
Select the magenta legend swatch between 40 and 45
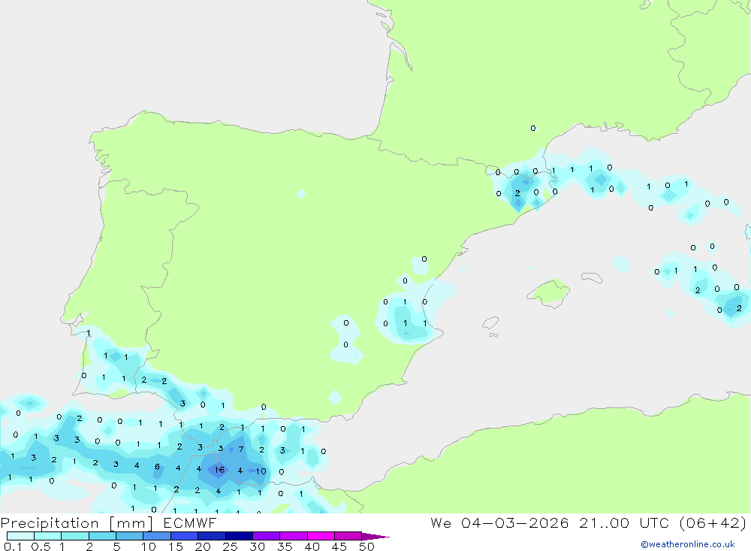[321, 536]
